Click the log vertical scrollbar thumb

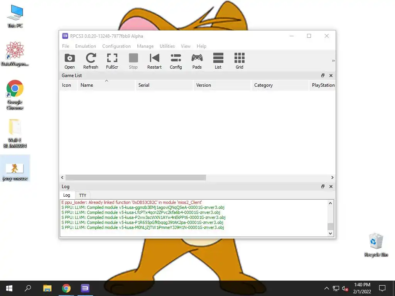(x=330, y=226)
